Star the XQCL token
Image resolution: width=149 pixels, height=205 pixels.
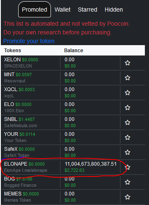click(x=127, y=93)
